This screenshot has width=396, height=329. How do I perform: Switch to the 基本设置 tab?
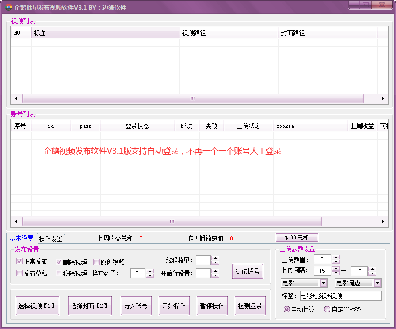pos(22,238)
